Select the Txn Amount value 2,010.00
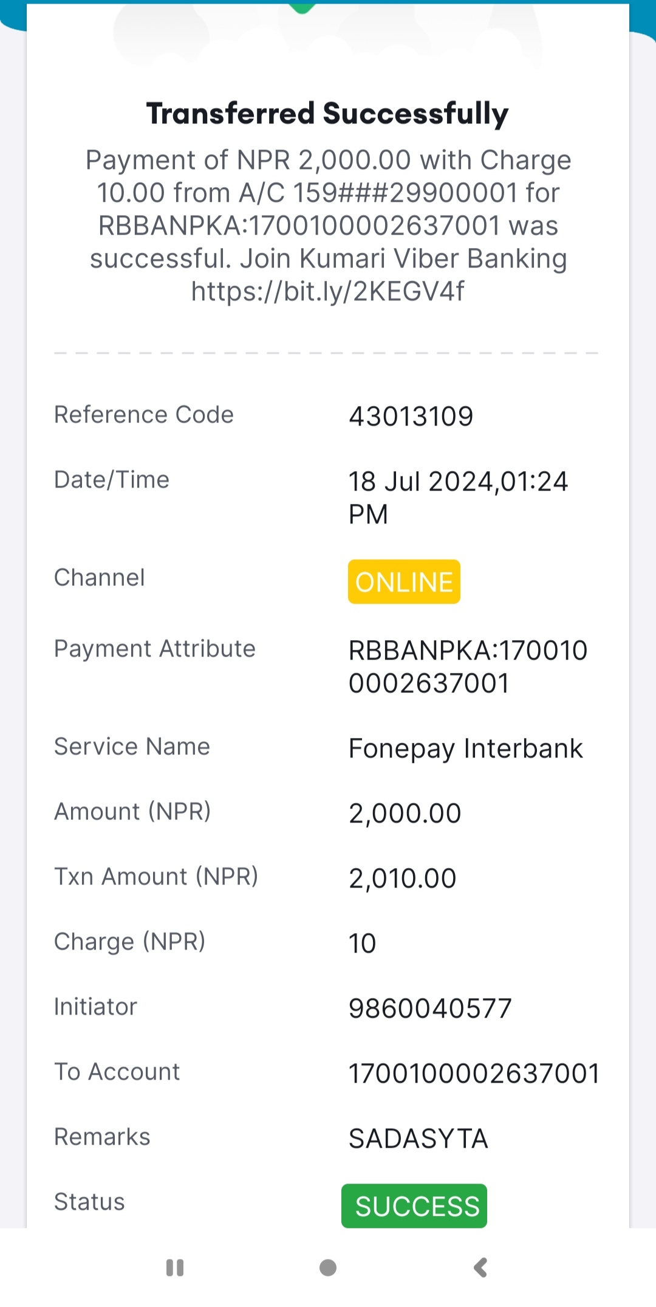The height and width of the screenshot is (1307, 656). [x=402, y=879]
